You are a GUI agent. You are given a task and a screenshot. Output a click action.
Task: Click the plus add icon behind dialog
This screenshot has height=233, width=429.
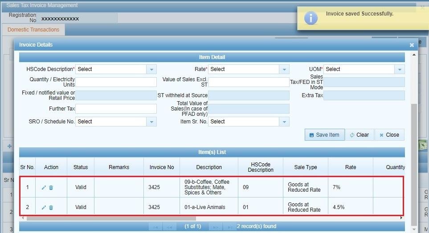click(x=9, y=146)
